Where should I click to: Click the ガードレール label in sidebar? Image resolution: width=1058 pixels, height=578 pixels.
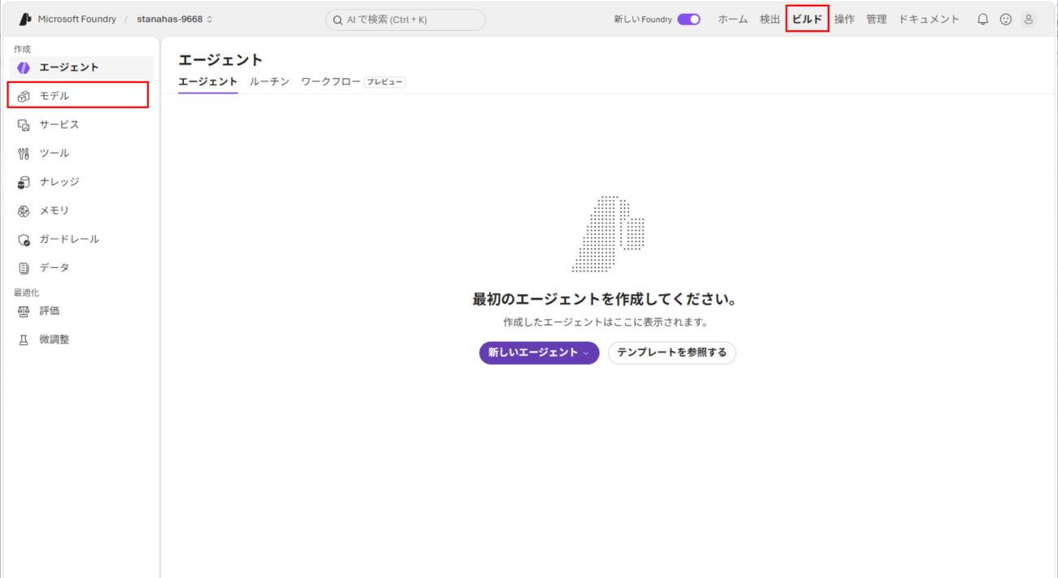click(x=69, y=239)
